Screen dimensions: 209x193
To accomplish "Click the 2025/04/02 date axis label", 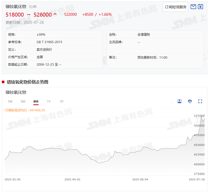I will point(72,179).
